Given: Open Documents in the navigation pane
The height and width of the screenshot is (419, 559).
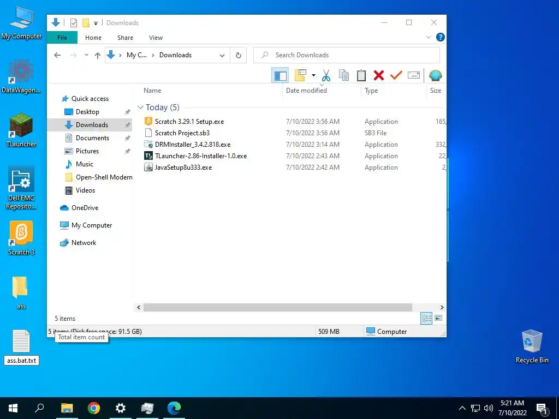Looking at the screenshot, I should pos(92,138).
